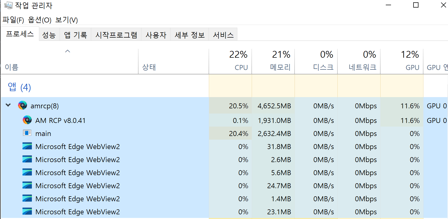Select the amrcp(8) process row name
This screenshot has height=219, width=448.
tap(44, 106)
